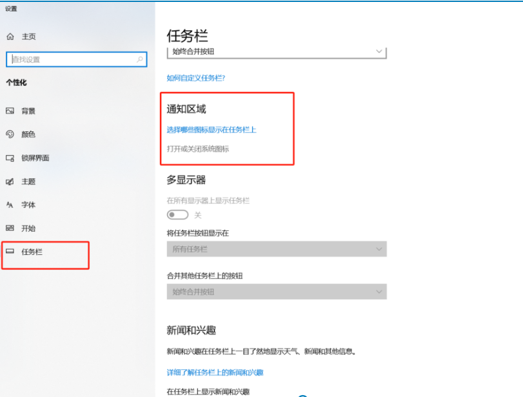Expand the top 始终合并按钮 dropdown
Image resolution: width=523 pixels, height=397 pixels.
[276, 51]
